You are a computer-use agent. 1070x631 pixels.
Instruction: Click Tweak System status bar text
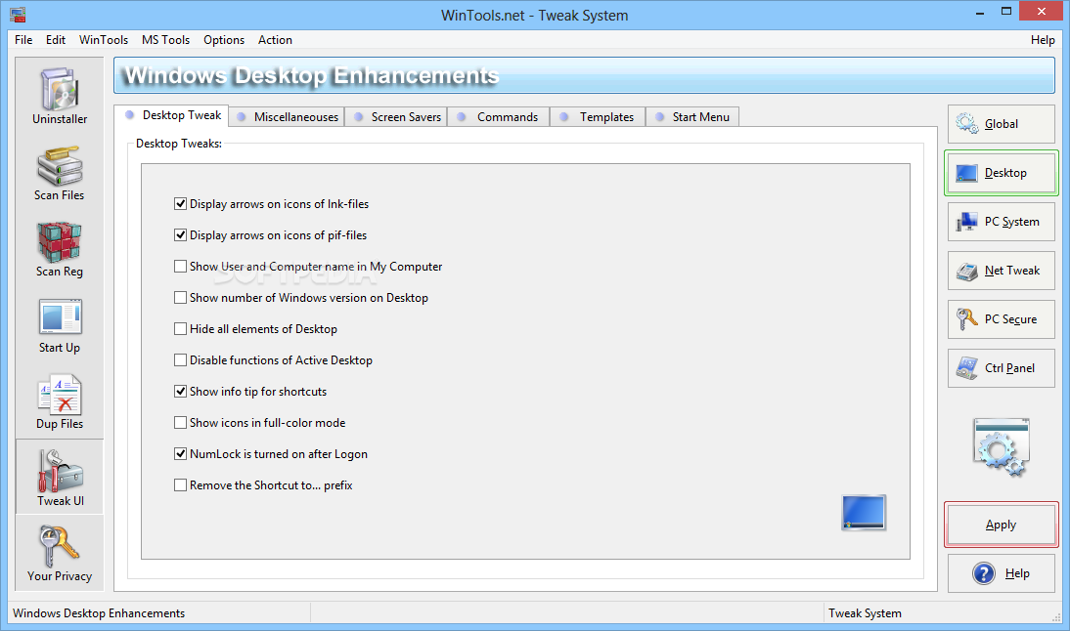point(865,613)
